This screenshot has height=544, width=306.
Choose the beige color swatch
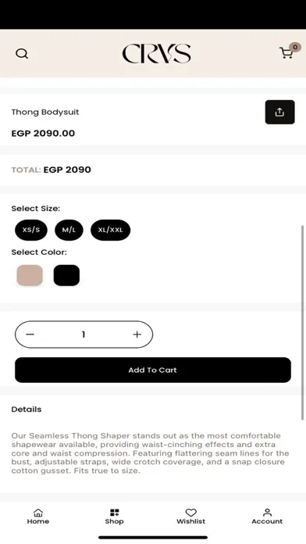point(30,275)
